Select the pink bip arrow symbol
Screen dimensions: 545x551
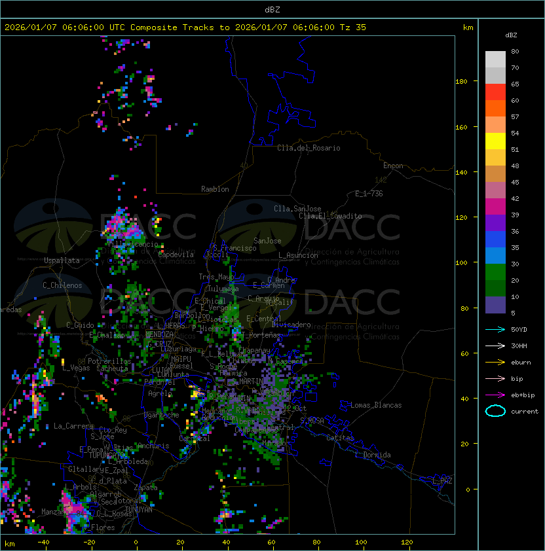pyautogui.click(x=495, y=378)
